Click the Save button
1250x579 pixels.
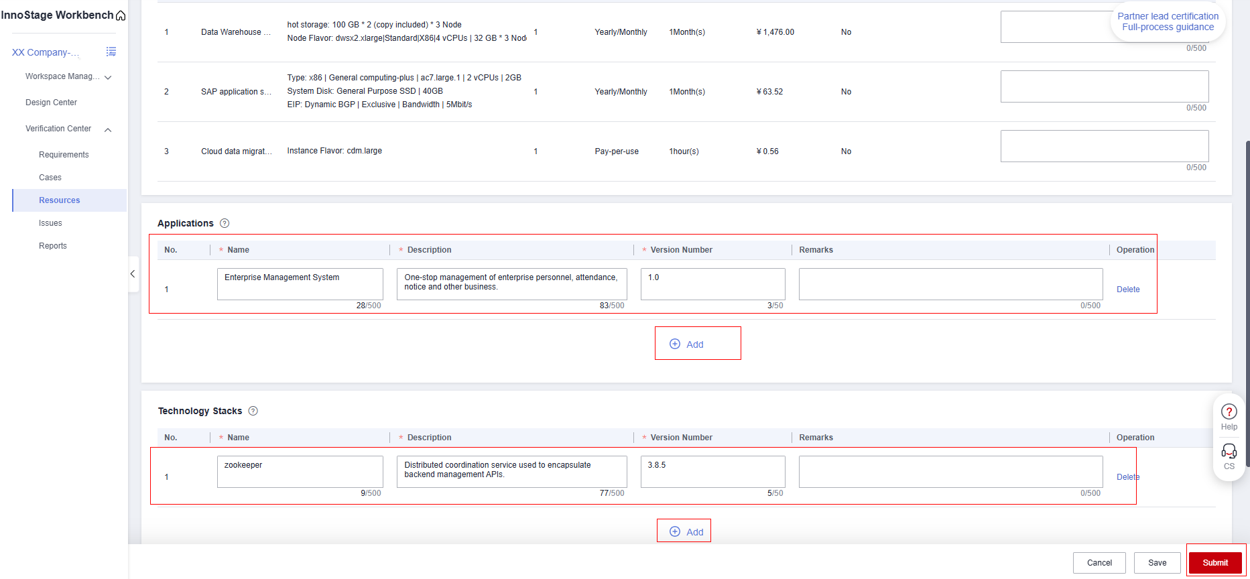[1158, 563]
